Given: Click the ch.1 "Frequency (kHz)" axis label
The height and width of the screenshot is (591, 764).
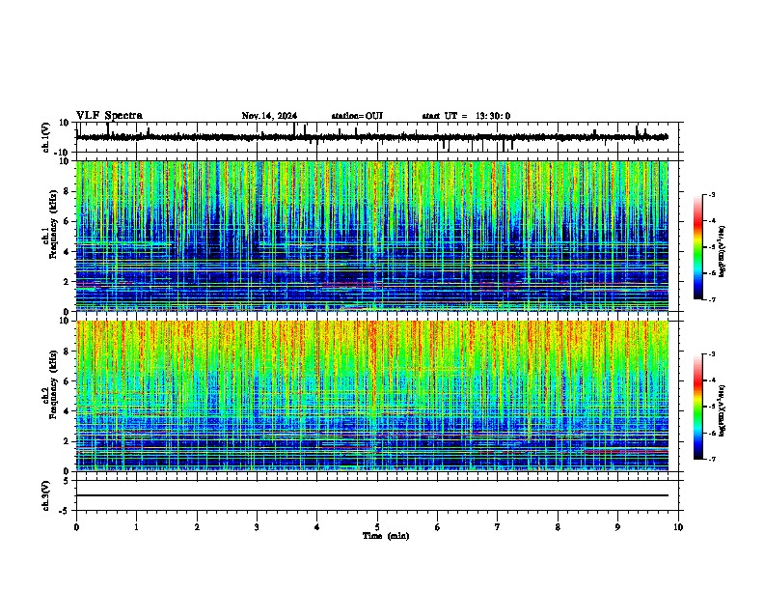Looking at the screenshot, I should [53, 224].
